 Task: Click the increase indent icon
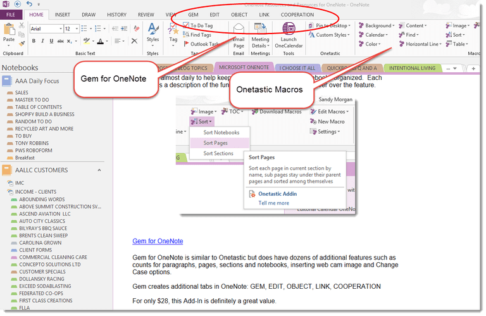pyautogui.click(x=124, y=29)
